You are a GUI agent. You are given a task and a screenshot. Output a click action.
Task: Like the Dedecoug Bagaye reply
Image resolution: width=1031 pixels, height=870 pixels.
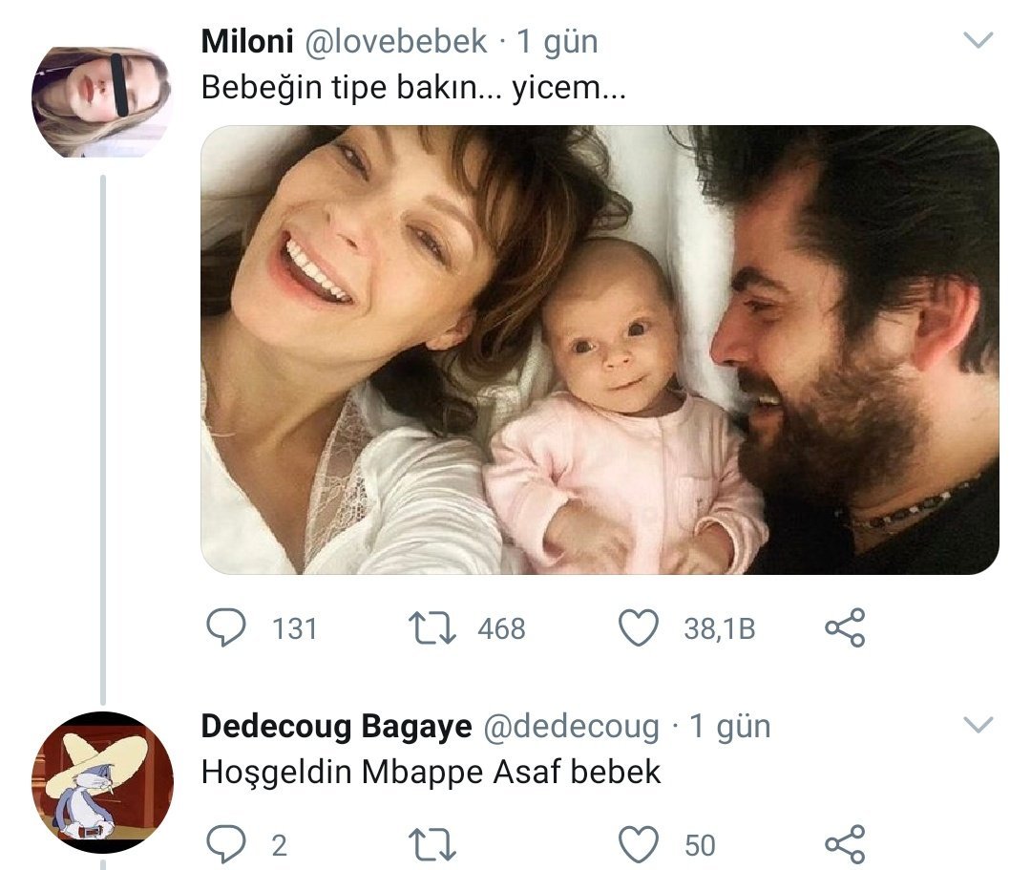640,844
